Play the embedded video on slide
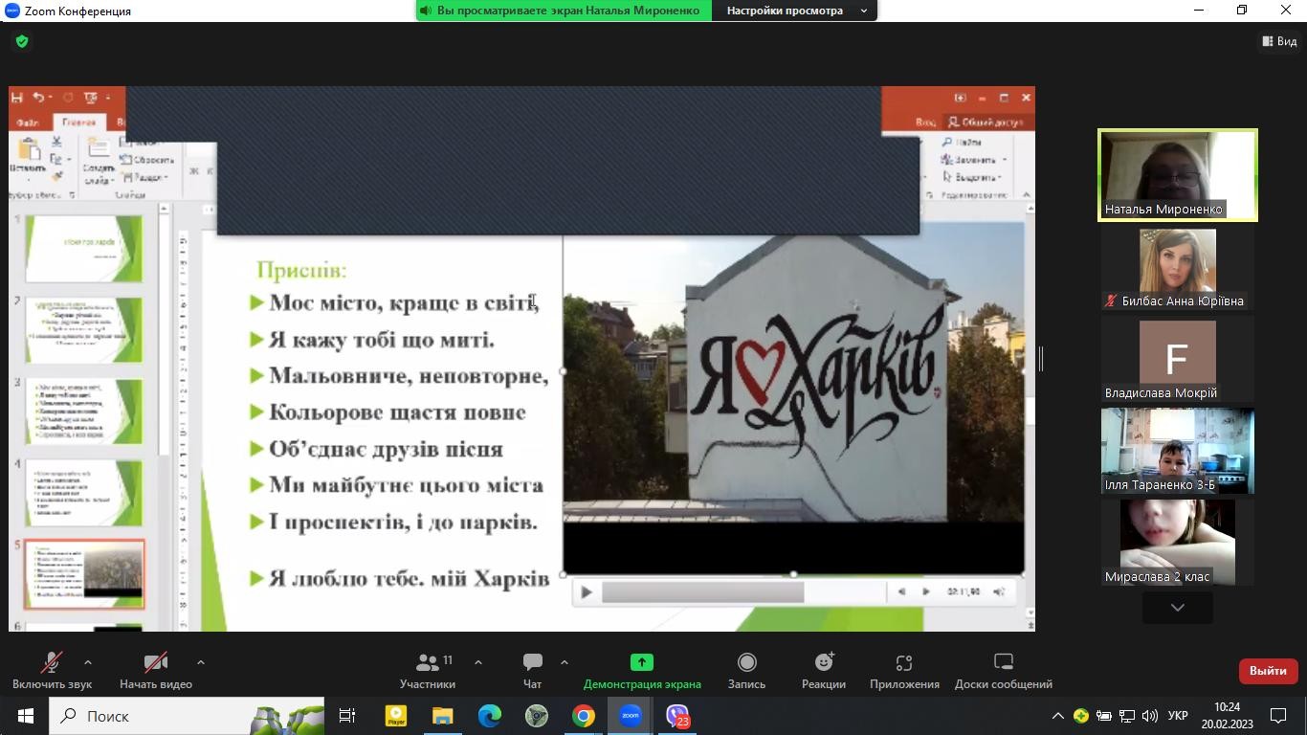Image resolution: width=1307 pixels, height=735 pixels. [587, 592]
